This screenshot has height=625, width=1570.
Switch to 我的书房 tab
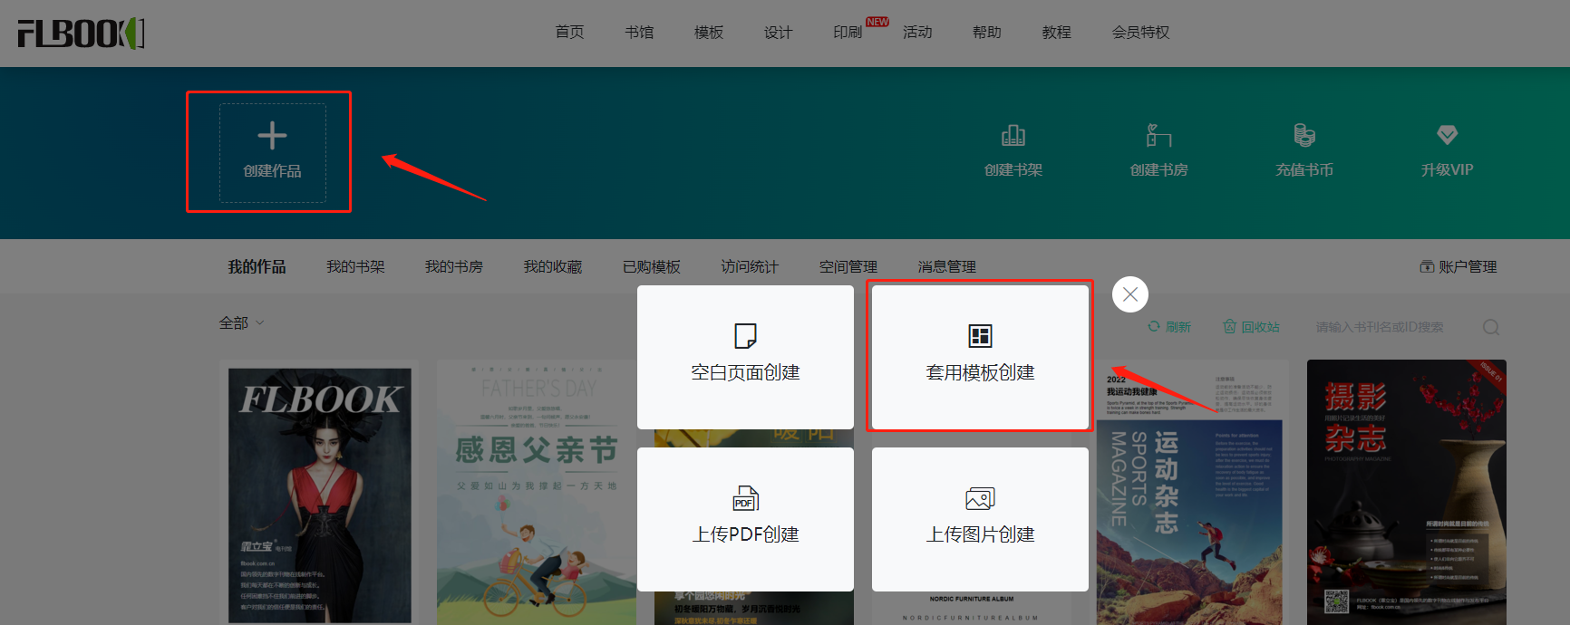click(454, 266)
